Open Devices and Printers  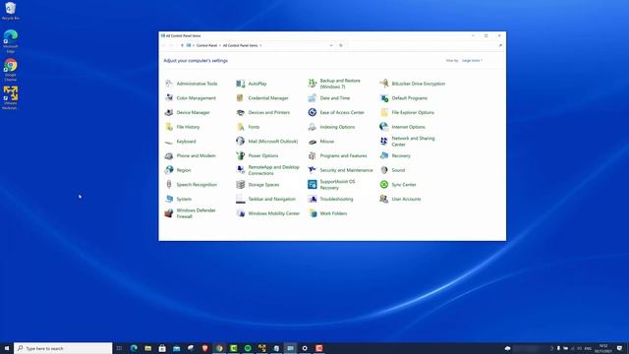pyautogui.click(x=263, y=112)
